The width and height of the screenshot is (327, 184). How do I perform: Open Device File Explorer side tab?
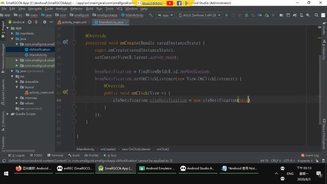[324, 134]
